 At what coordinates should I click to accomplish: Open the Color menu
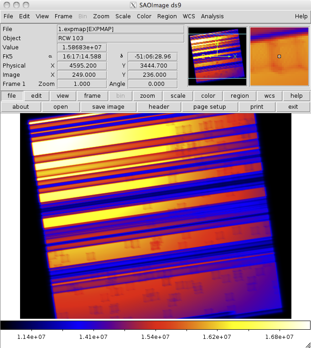click(x=144, y=16)
